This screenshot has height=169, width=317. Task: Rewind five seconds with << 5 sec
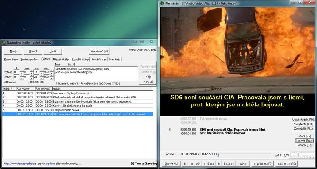click(209, 164)
